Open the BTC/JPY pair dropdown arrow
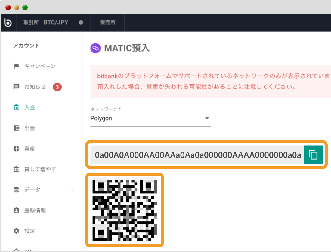Screen dimensions: 331x252 point(81,22)
